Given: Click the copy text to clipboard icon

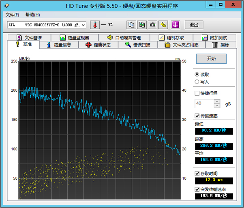Looking at the screenshot, I should pos(131,25).
